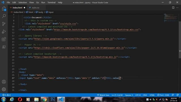Click unsaved dot on index.html tab
The image size is (181, 102).
[24, 8]
